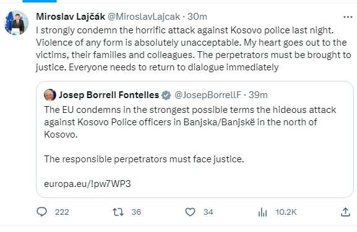Like the tweet with the heart icon
Viewport: 357px width, 232px height.
pyautogui.click(x=190, y=212)
